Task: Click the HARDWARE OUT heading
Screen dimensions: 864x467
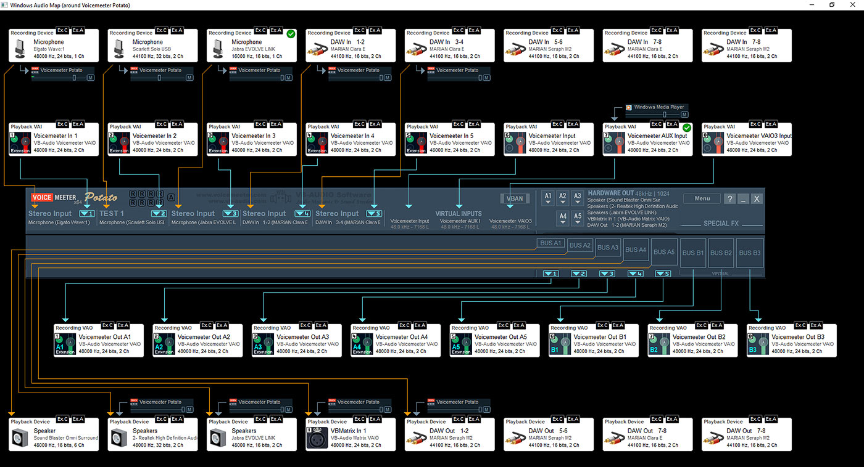Action: click(x=611, y=193)
